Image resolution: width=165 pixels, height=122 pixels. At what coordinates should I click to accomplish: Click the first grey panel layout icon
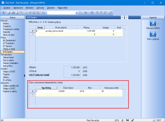pos(97,13)
